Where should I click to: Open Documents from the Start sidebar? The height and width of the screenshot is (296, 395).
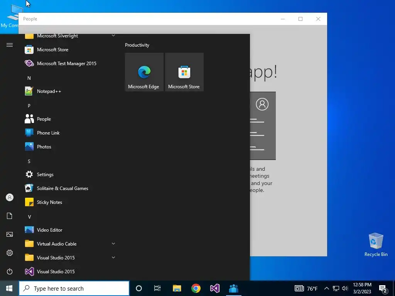pos(10,216)
